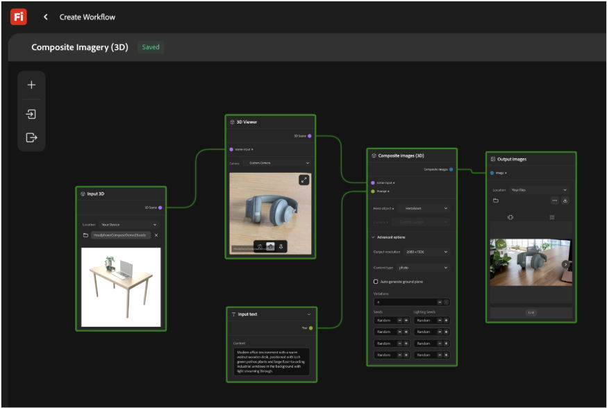Click the Prompt input port on Composite images
Viewport: 607px width, 408px height.
[x=373, y=192]
